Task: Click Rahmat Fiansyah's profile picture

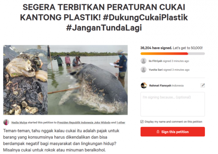Action: click(144, 86)
